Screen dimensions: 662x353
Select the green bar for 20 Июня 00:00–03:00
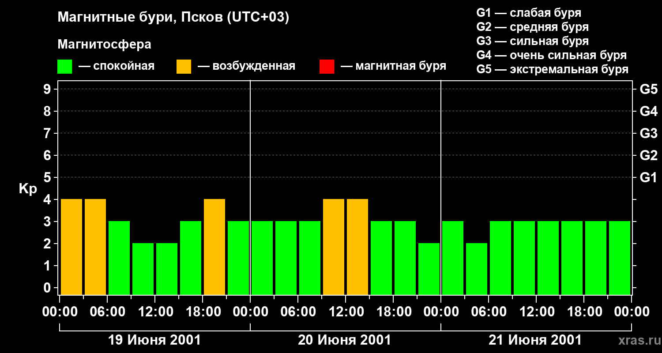pyautogui.click(x=262, y=258)
